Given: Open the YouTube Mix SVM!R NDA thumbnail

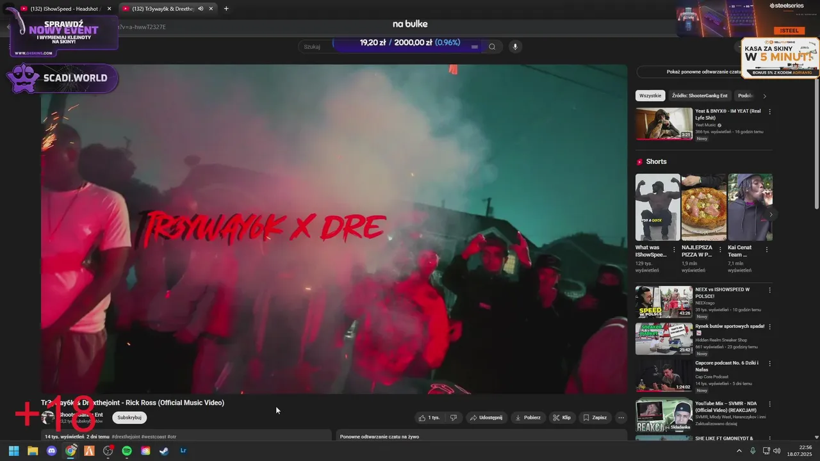Looking at the screenshot, I should point(664,416).
